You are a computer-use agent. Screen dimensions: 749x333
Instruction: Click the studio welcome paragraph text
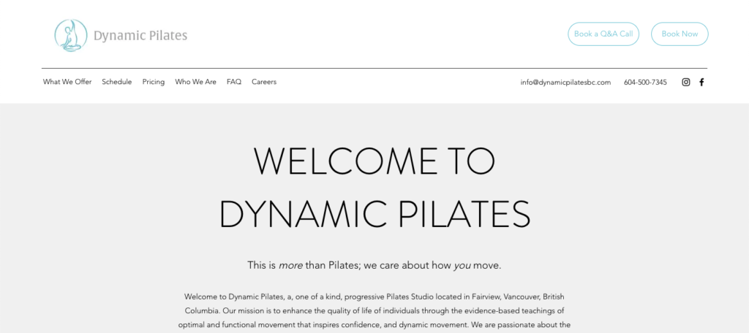pyautogui.click(x=374, y=310)
